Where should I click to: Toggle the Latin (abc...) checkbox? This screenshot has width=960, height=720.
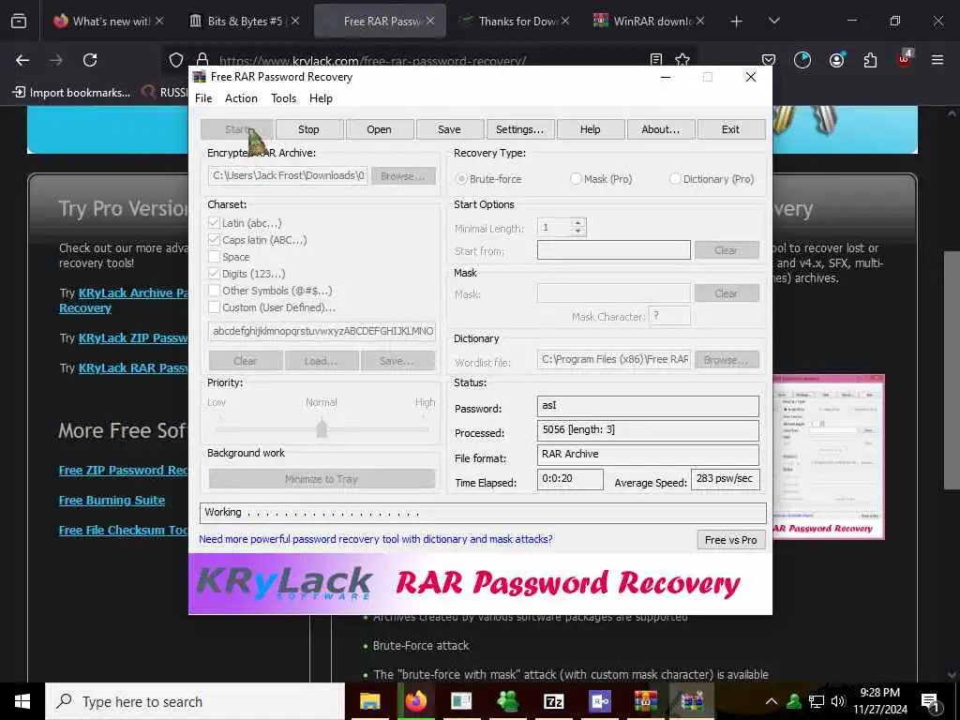coord(215,223)
